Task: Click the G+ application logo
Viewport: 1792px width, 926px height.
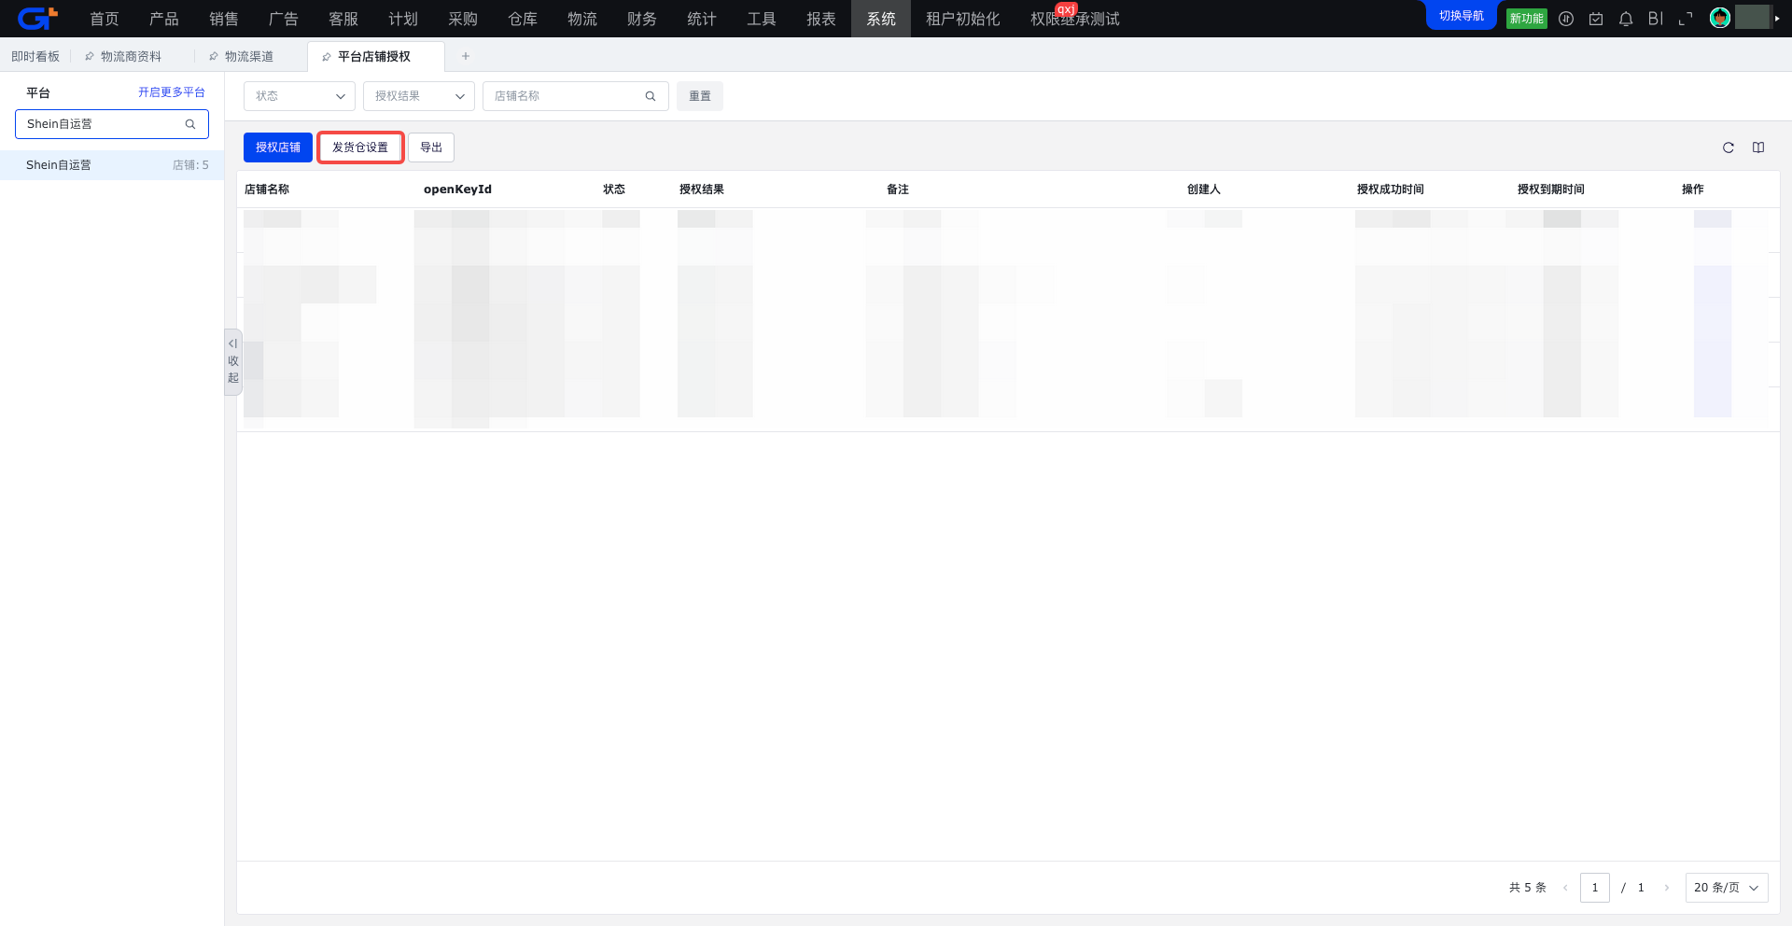Action: coord(37,18)
